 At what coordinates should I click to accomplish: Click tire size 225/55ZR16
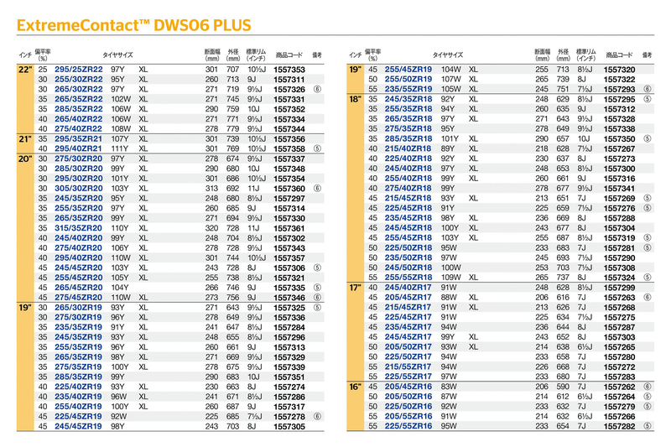coord(408,426)
